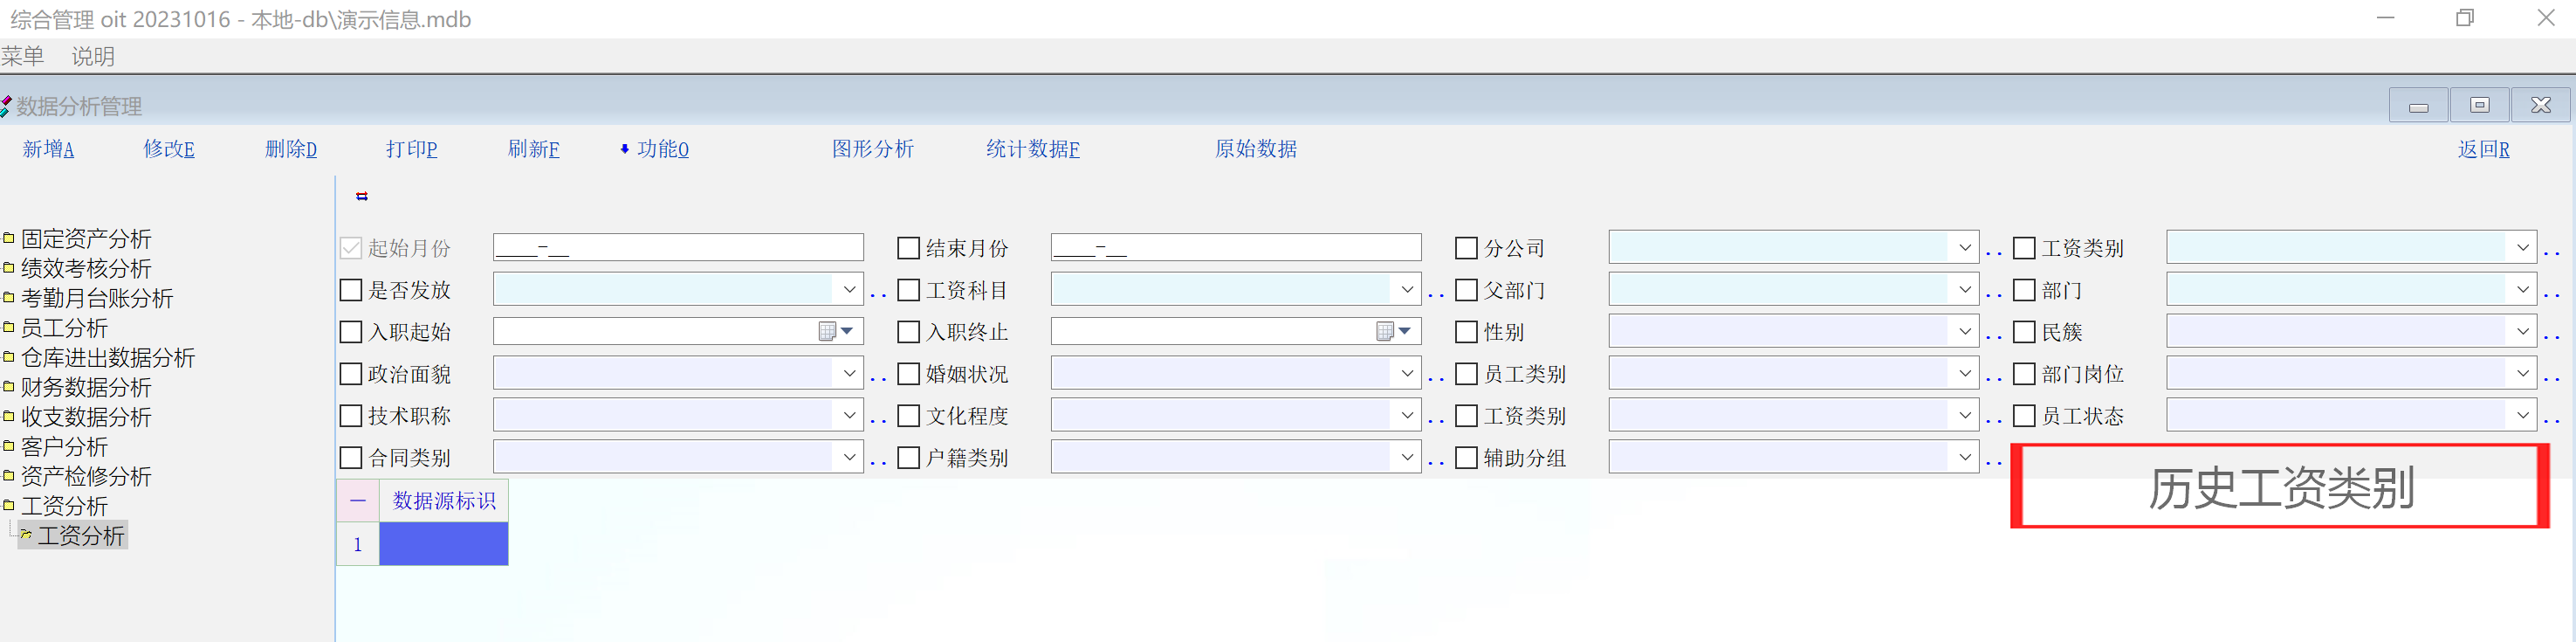The image size is (2576, 642).
Task: Click the 图形分析 button
Action: pos(872,149)
